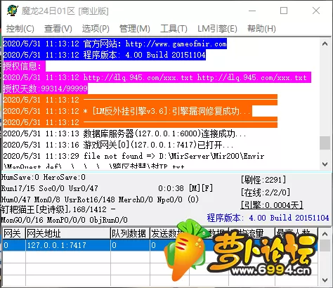333x288 pixels.
Task: Click the gateway table scroll-up arrow
Action: (x=325, y=234)
